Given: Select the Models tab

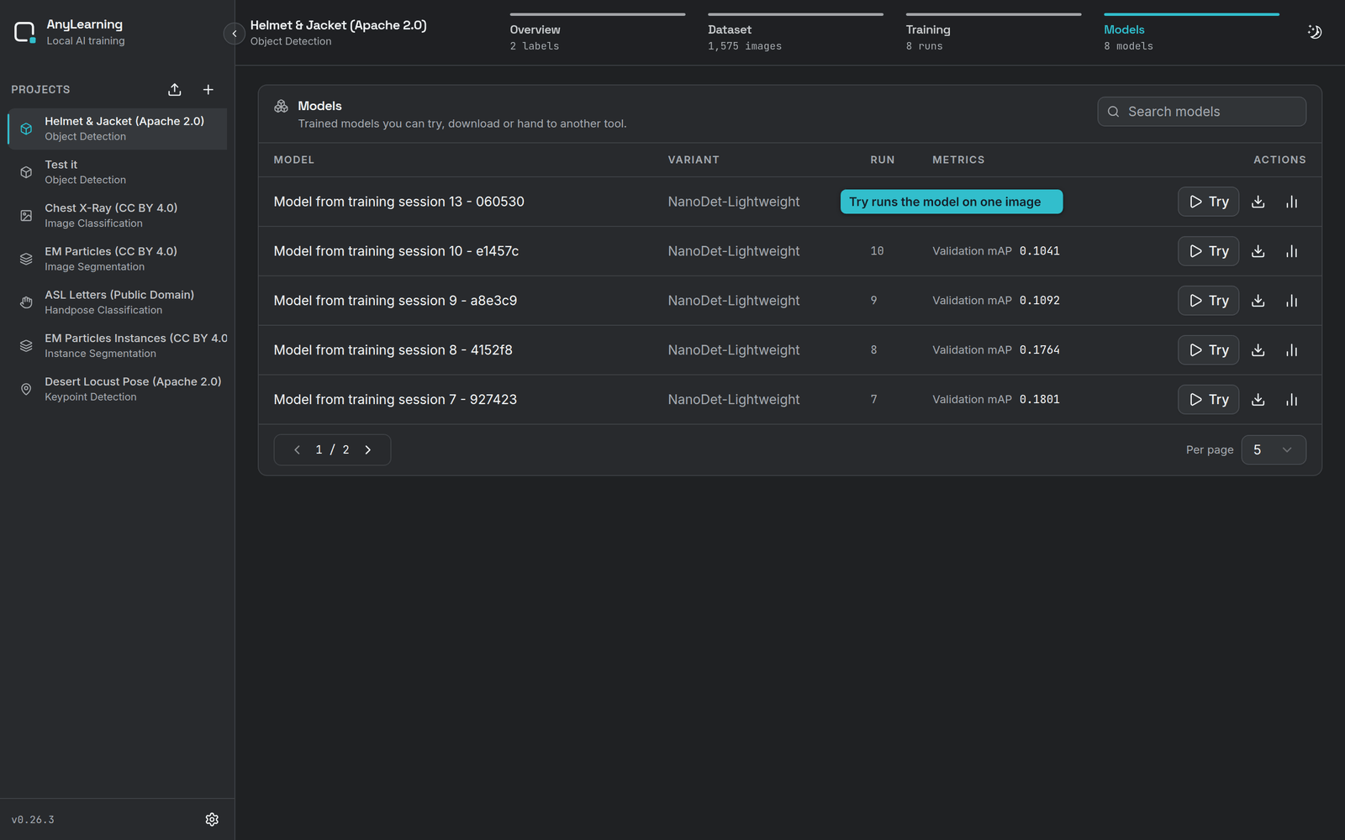Looking at the screenshot, I should [x=1191, y=34].
